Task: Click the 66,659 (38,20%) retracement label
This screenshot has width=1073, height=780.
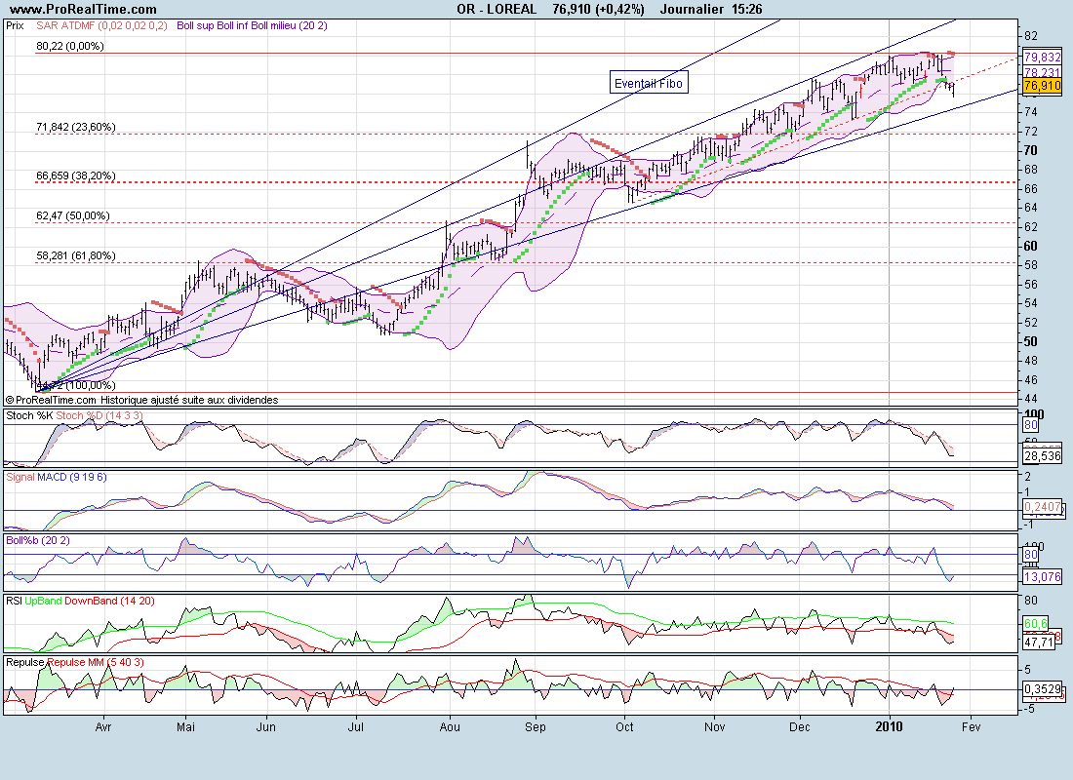Action: pos(75,175)
